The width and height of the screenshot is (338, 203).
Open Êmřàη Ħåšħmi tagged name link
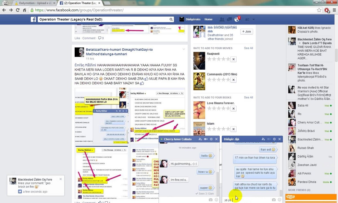point(86,65)
